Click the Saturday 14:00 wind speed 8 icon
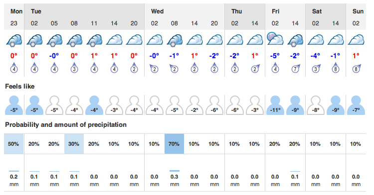 336,68
